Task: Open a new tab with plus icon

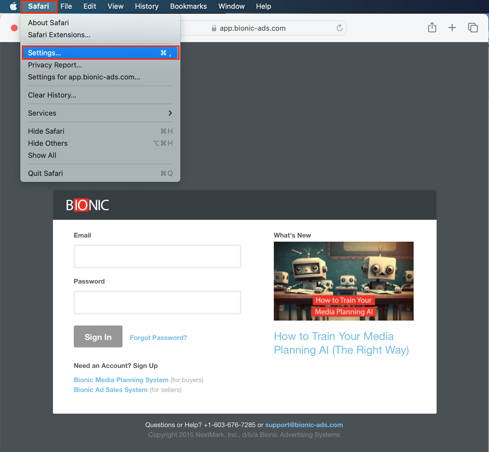Action: coord(452,28)
